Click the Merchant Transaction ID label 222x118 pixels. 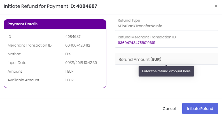click(x=30, y=45)
